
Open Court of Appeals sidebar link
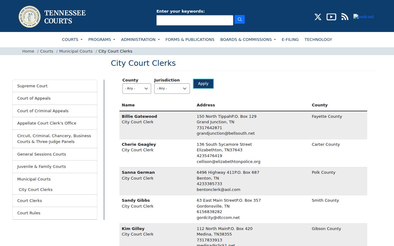click(x=55, y=98)
